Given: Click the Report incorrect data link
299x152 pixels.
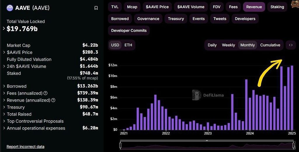Looking at the screenshot, I should (25, 147).
